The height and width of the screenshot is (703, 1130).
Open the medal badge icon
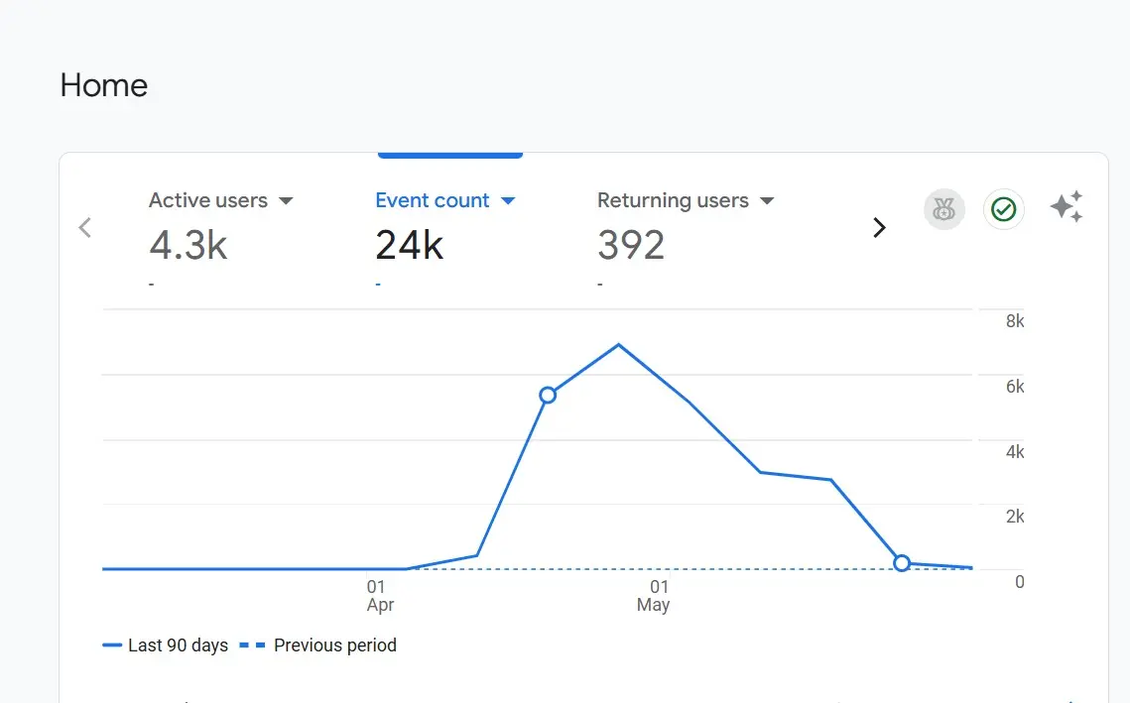[944, 209]
